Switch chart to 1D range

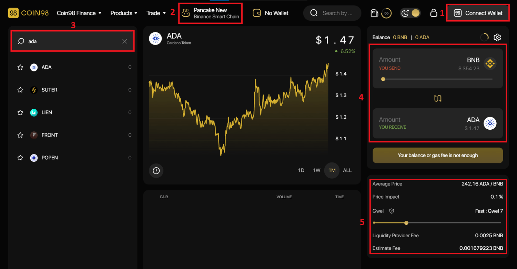(x=301, y=170)
